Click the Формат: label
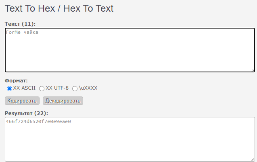The width and height of the screenshot is (257, 162). coord(16,80)
